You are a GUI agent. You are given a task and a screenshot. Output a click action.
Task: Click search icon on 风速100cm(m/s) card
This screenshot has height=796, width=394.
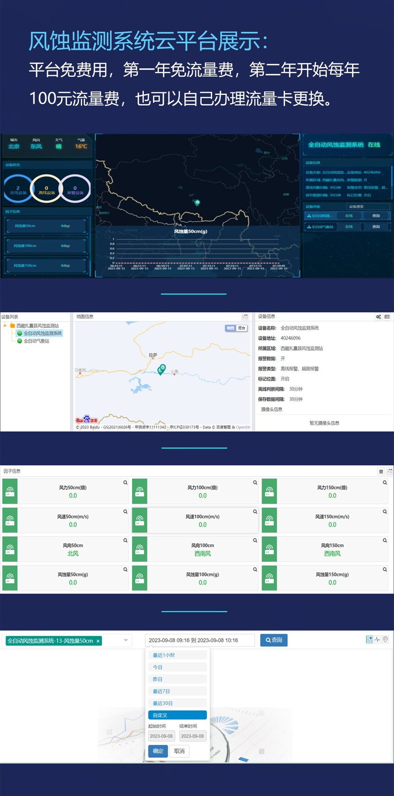tap(255, 511)
